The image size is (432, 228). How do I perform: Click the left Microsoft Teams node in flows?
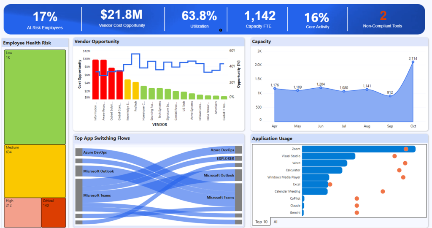pos(79,195)
